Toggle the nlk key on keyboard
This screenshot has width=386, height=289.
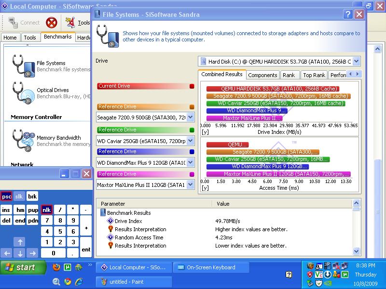47,210
